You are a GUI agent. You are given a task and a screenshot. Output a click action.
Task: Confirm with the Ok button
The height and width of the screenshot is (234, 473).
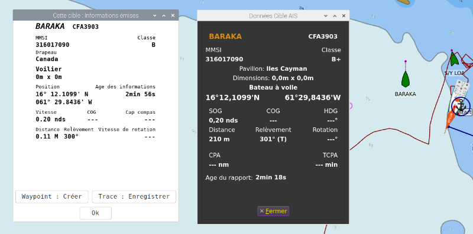pos(96,213)
